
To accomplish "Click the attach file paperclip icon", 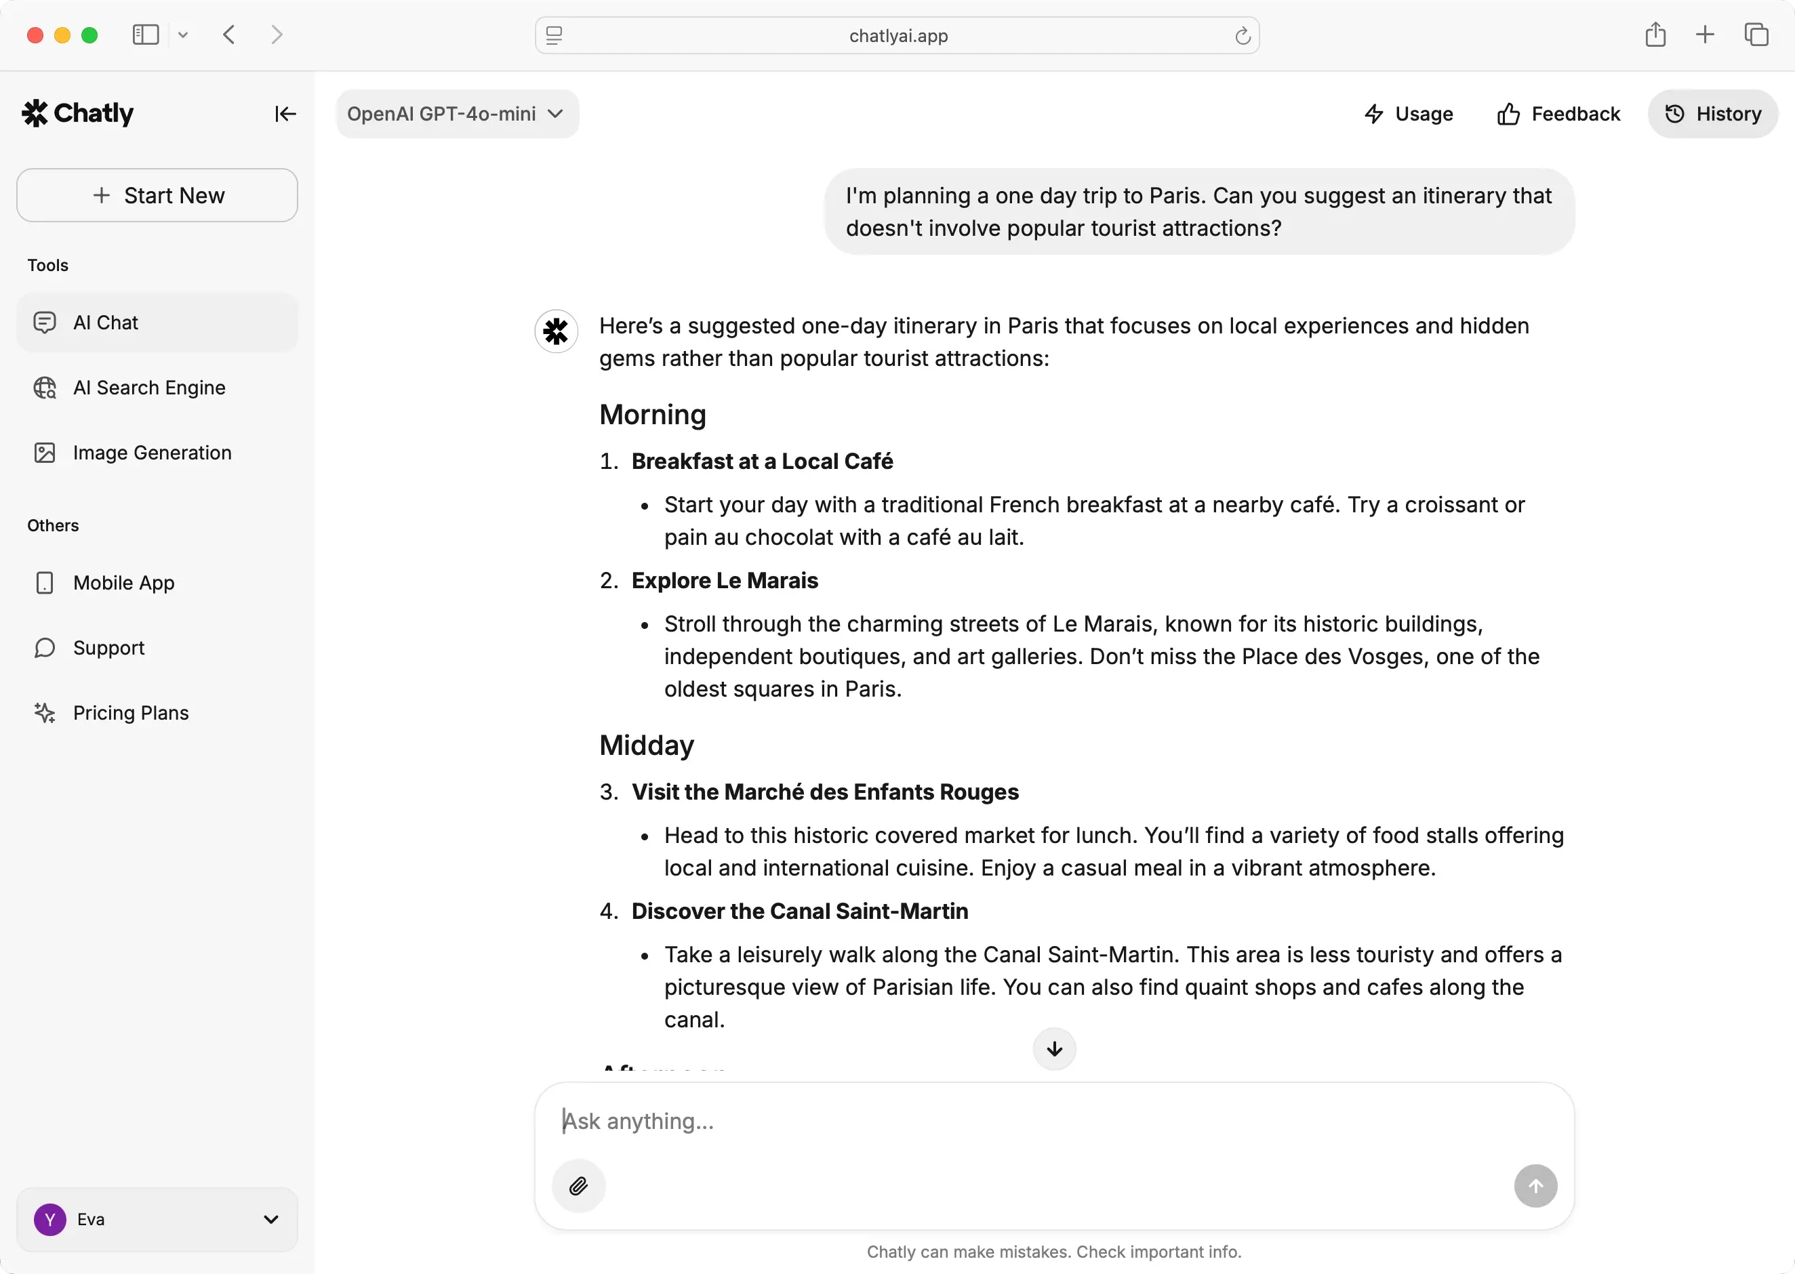I will point(578,1185).
